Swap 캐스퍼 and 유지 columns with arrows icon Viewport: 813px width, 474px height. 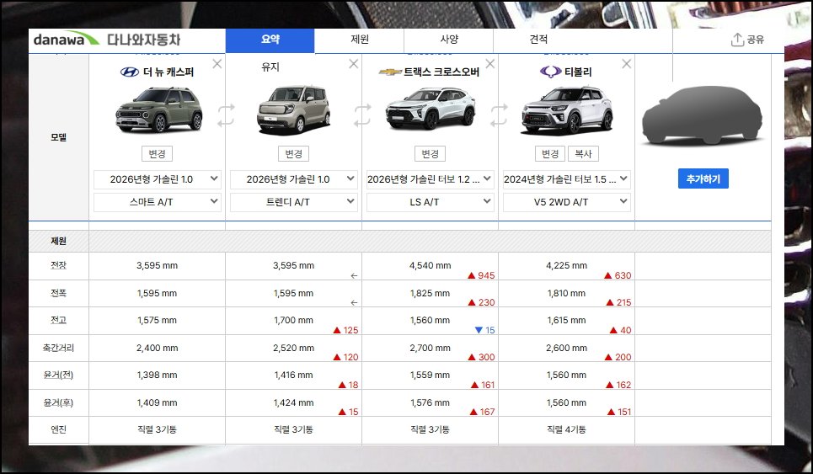[226, 115]
